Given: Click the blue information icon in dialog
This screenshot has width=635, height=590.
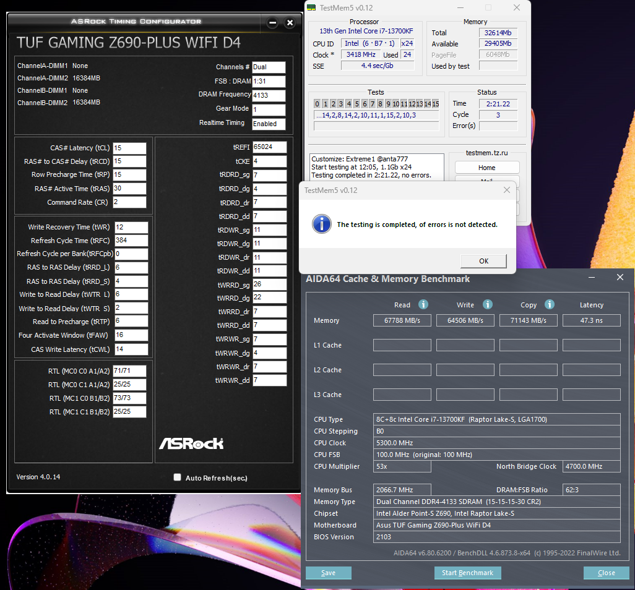Looking at the screenshot, I should [322, 224].
